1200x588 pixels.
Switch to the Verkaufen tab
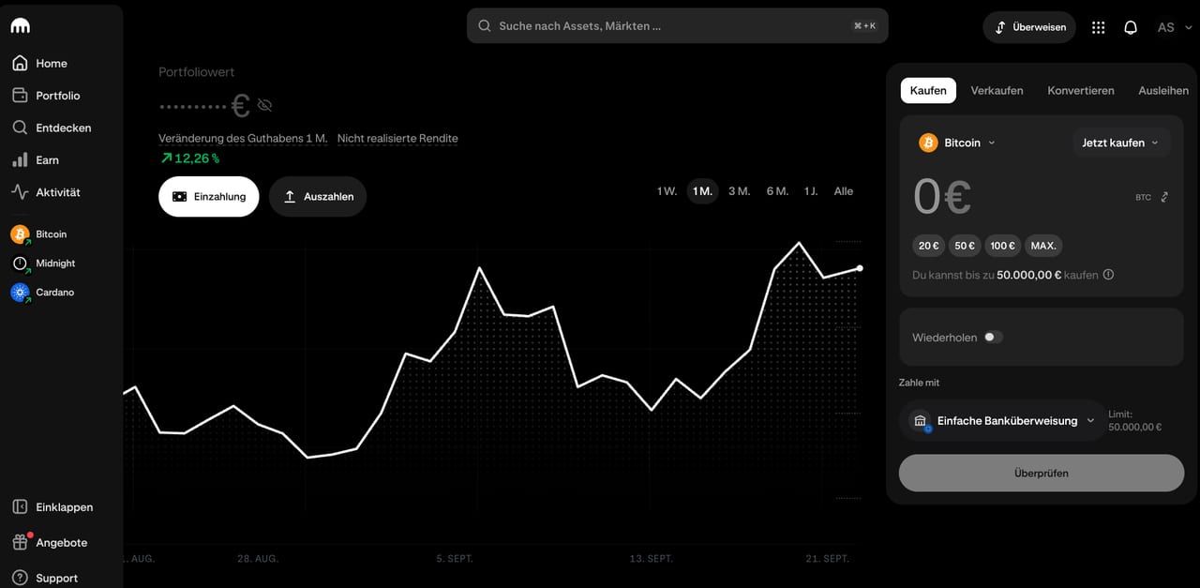pos(997,90)
